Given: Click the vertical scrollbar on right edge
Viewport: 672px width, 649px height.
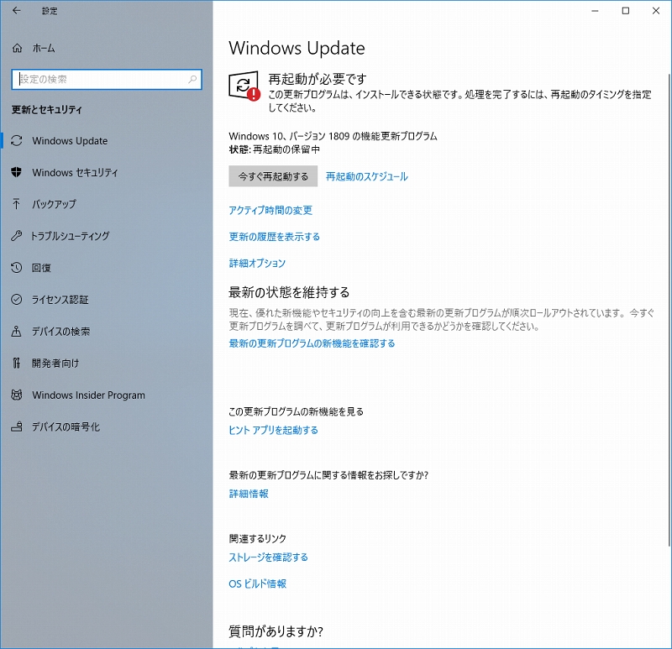Looking at the screenshot, I should point(669,310).
